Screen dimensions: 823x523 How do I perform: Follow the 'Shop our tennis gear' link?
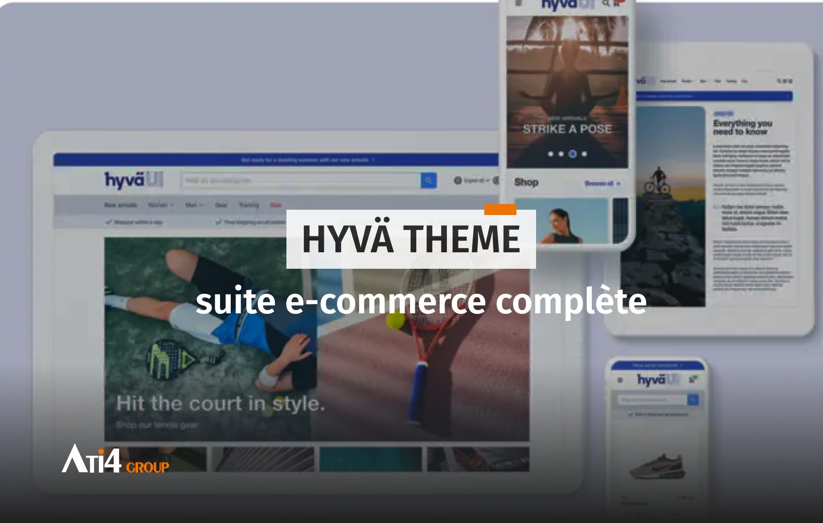157,425
